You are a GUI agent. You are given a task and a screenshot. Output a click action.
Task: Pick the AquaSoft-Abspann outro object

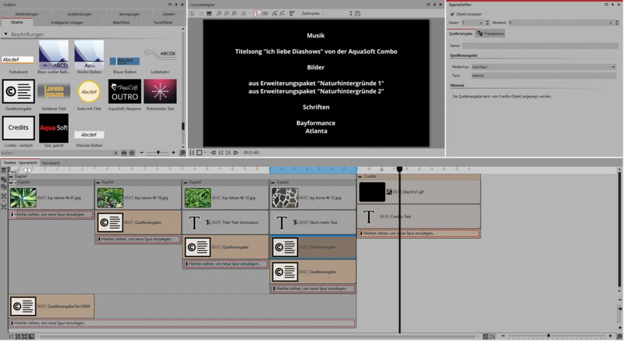[x=124, y=91]
